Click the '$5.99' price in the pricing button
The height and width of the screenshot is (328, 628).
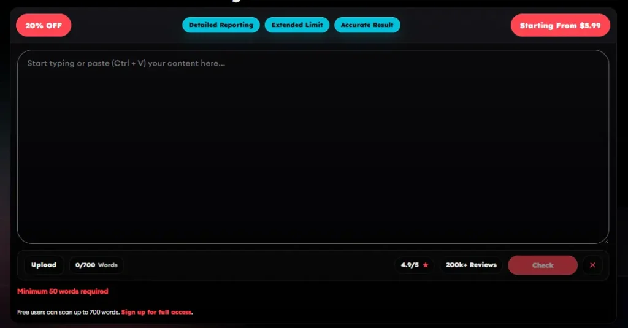[x=590, y=26]
